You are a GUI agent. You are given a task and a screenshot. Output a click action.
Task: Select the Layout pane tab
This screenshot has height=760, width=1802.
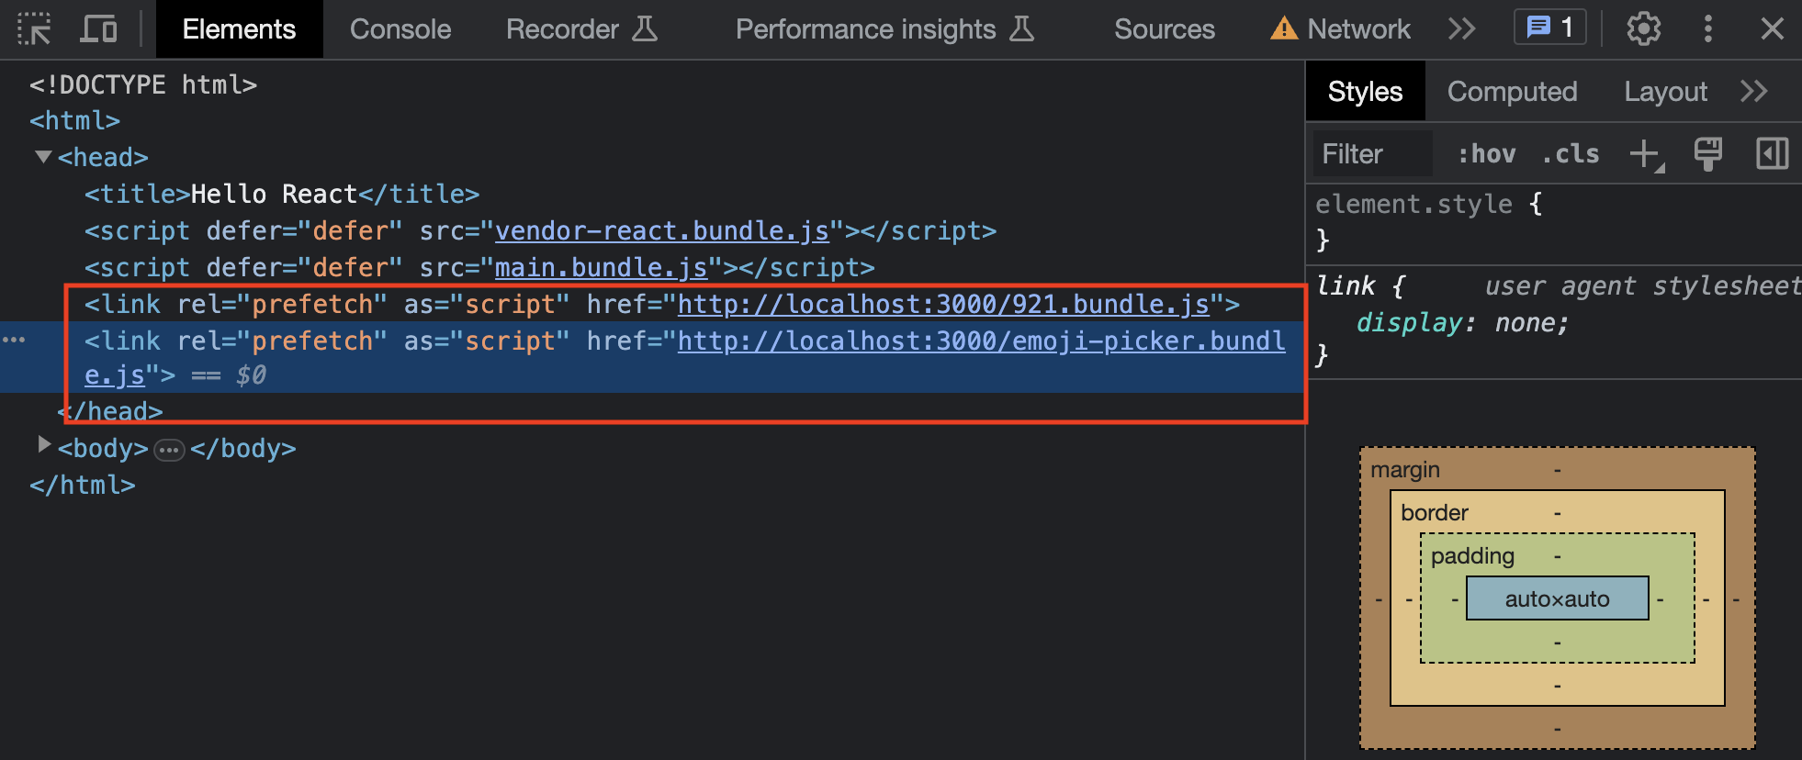pos(1665,91)
